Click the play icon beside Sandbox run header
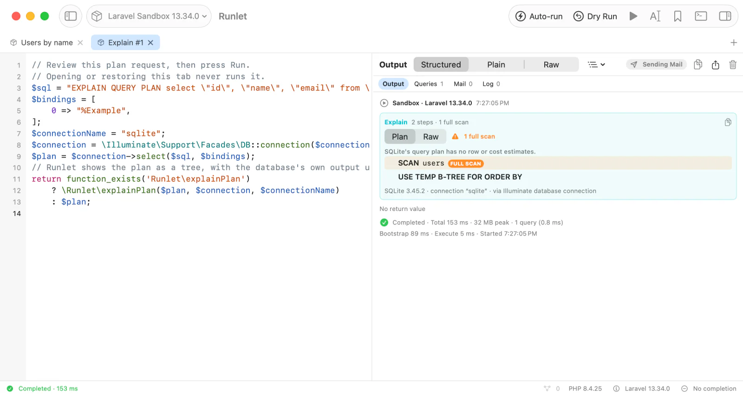Screen dimensions: 743x396 click(384, 103)
